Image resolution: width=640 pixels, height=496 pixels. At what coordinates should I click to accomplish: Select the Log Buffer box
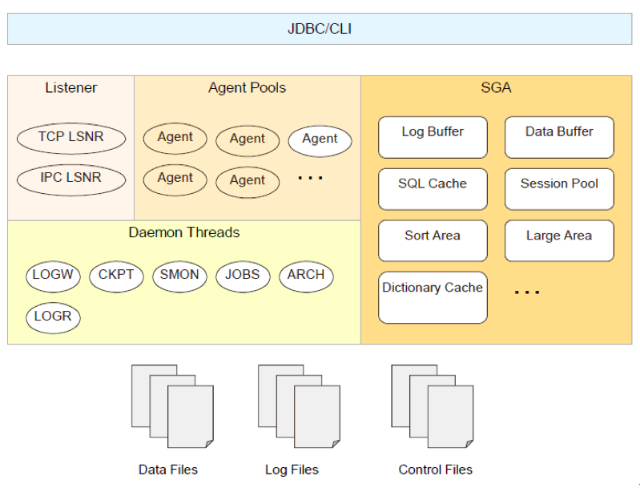point(433,137)
